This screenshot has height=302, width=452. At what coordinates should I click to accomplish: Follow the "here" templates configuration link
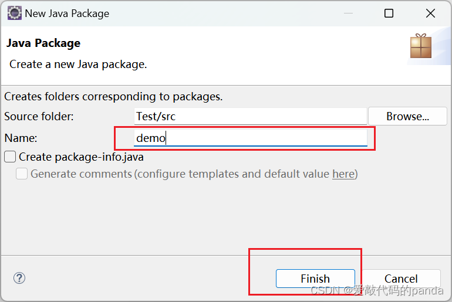[x=343, y=174]
